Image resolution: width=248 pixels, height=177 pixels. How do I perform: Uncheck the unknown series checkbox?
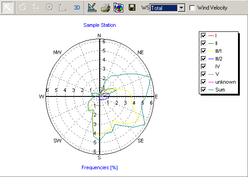click(x=203, y=82)
